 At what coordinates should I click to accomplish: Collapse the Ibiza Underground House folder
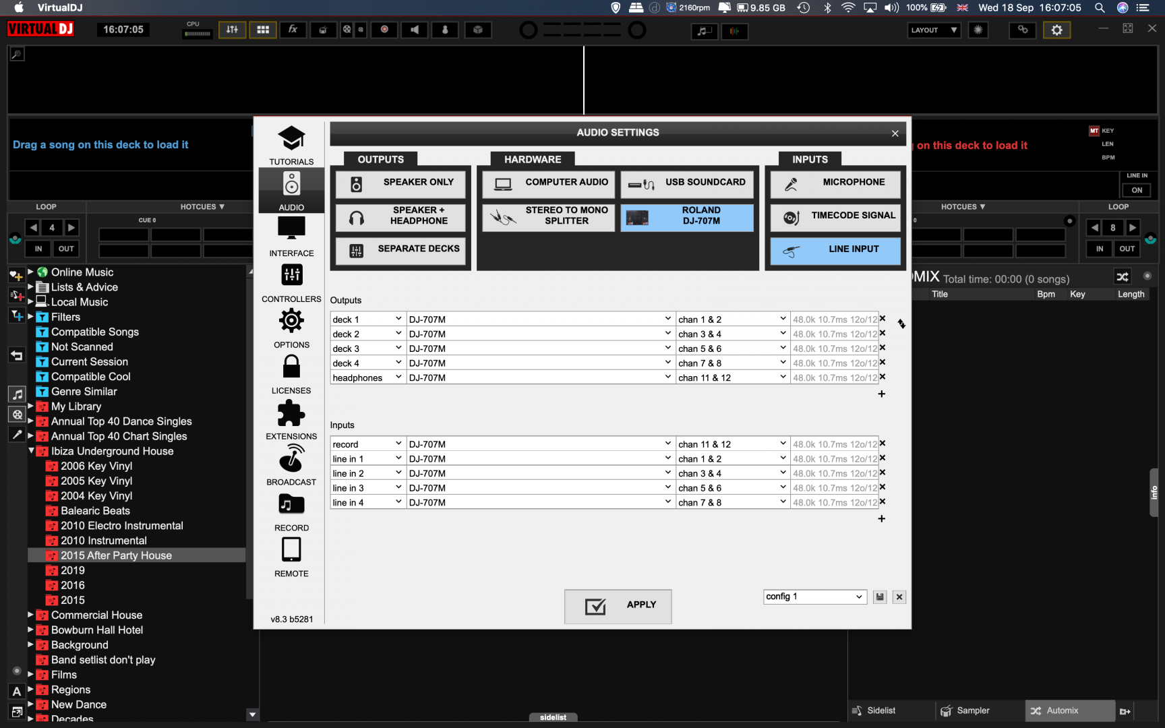pyautogui.click(x=31, y=451)
